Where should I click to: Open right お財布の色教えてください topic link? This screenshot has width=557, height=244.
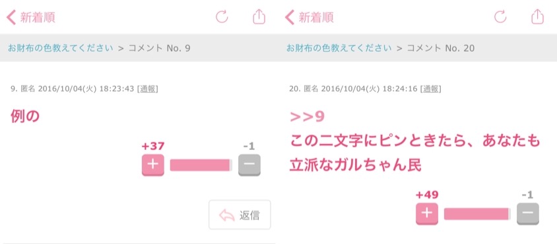[339, 48]
